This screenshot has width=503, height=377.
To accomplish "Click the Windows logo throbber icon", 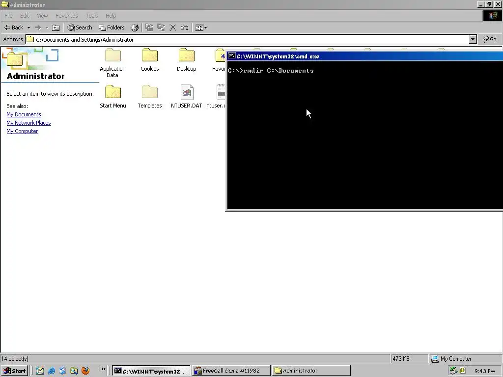I will (x=492, y=16).
